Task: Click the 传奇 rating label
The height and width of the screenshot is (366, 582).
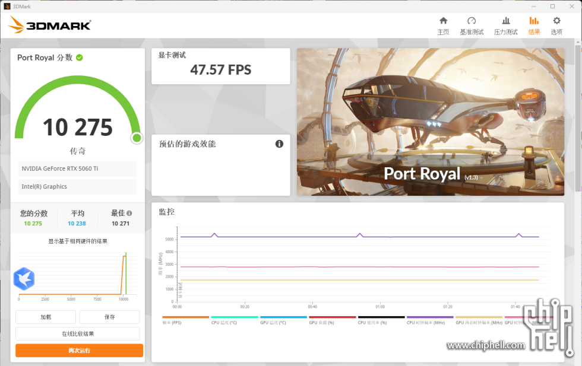Action: 78,151
